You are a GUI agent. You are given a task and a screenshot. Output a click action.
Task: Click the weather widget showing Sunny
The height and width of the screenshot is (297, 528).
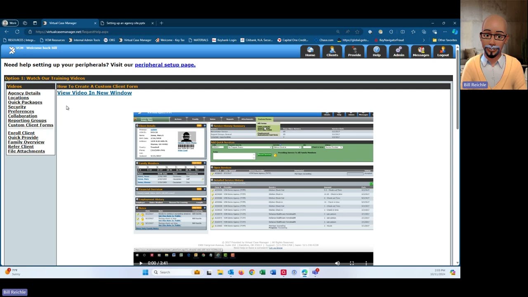(12, 272)
